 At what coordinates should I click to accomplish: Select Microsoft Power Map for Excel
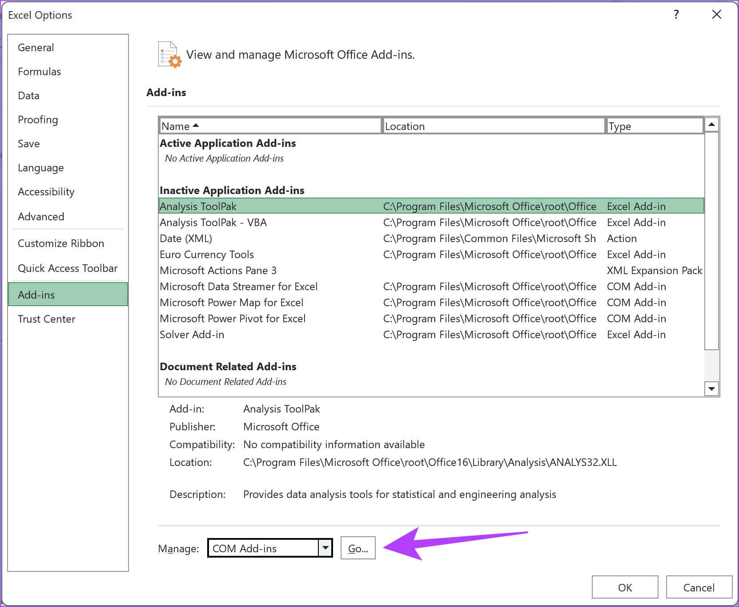[431, 302]
